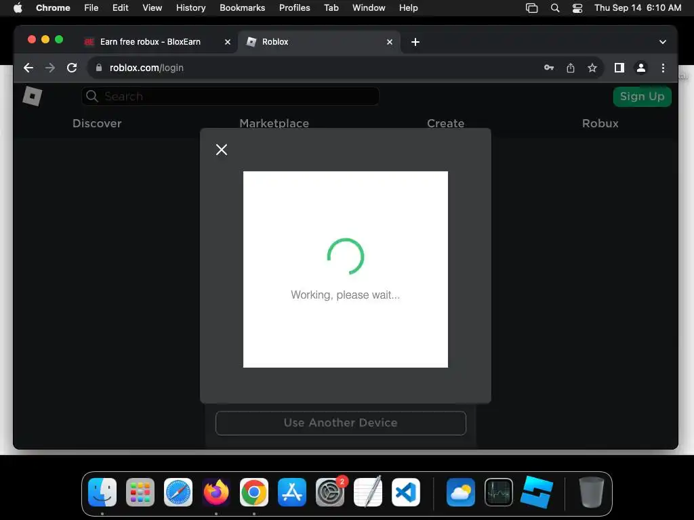Image resolution: width=694 pixels, height=520 pixels.
Task: Open Activity Monitor from the Dock
Action: coord(499,492)
